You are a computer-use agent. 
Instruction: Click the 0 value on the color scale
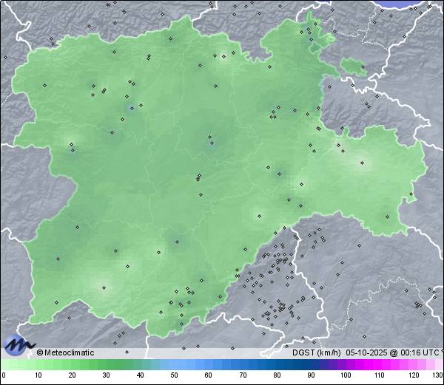click(x=3, y=375)
